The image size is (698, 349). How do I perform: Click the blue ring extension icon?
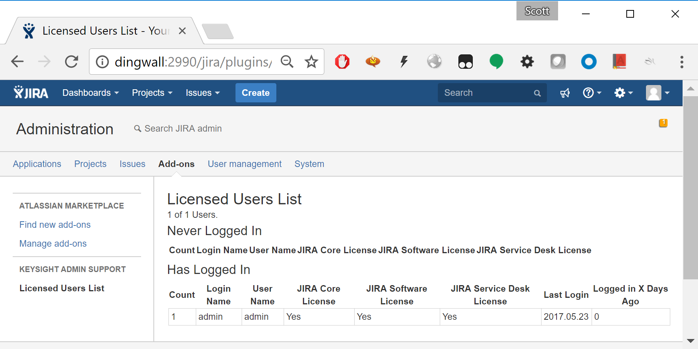[589, 62]
